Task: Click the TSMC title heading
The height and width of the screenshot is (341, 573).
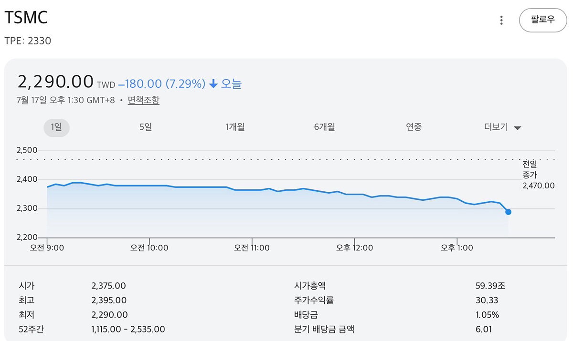Action: pos(26,18)
